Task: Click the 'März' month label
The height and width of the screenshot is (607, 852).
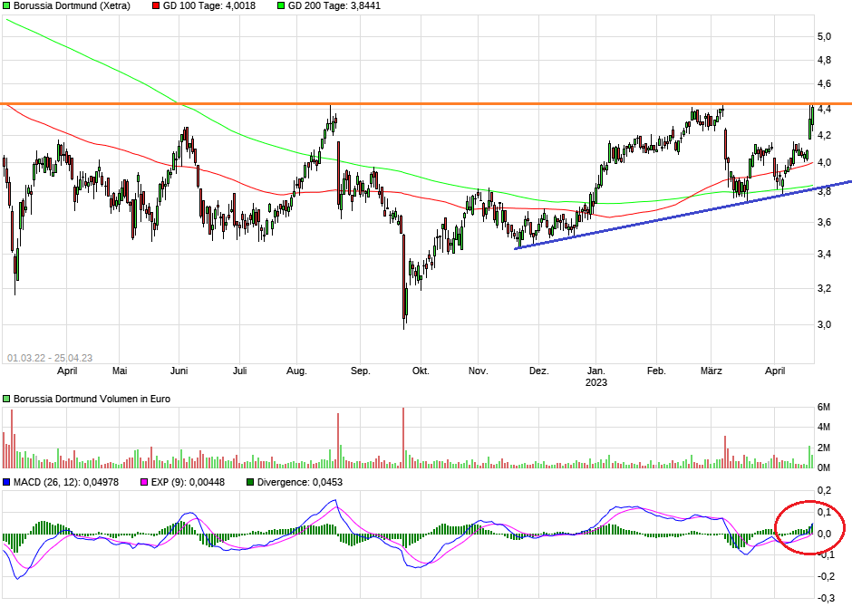Action: point(712,371)
